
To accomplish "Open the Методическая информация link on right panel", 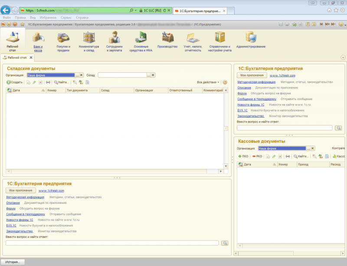I will (x=256, y=82).
